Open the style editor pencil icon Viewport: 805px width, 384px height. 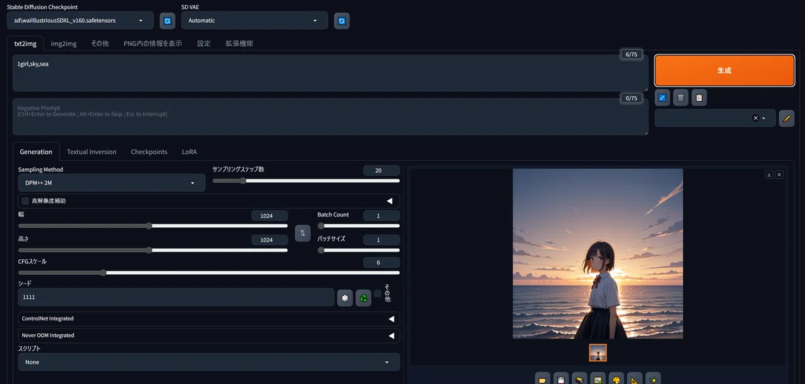(x=787, y=118)
